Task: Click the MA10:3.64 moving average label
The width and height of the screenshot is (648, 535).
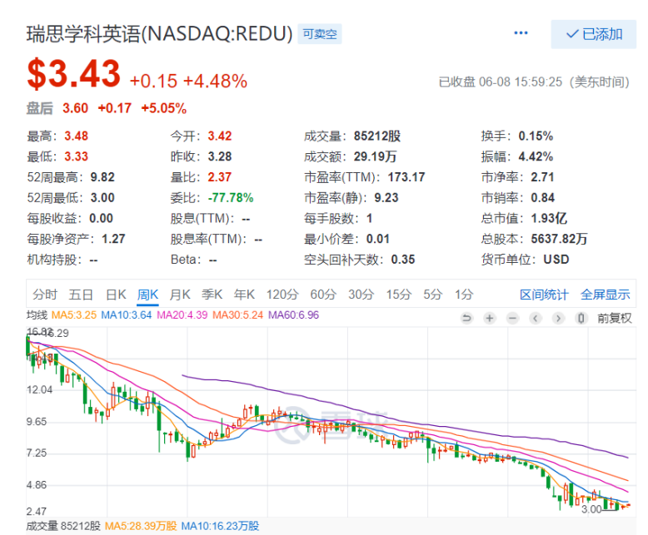Action: (x=126, y=315)
